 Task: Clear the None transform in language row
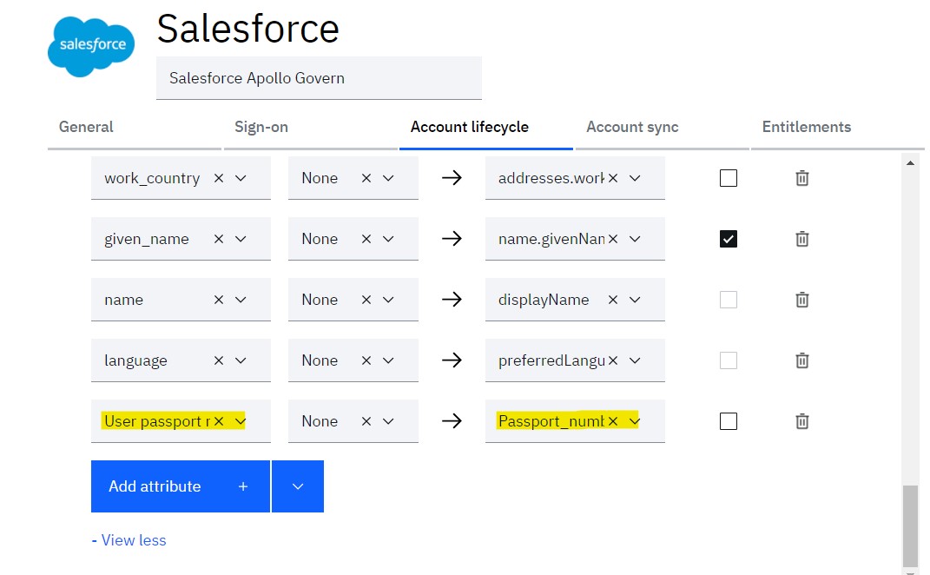[366, 360]
